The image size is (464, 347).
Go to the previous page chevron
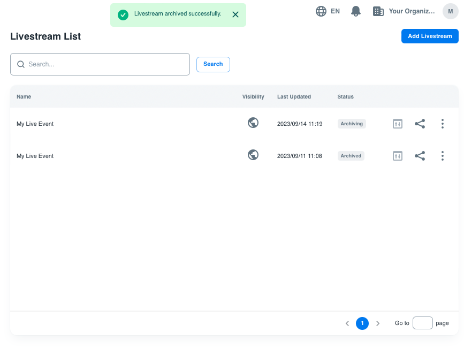tap(347, 323)
